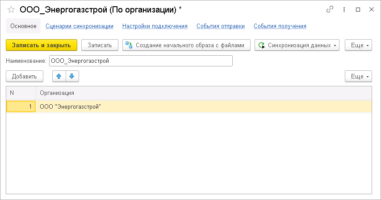The width and height of the screenshot is (381, 200).
Task: Open the three-dot form menu
Action: click(x=344, y=9)
